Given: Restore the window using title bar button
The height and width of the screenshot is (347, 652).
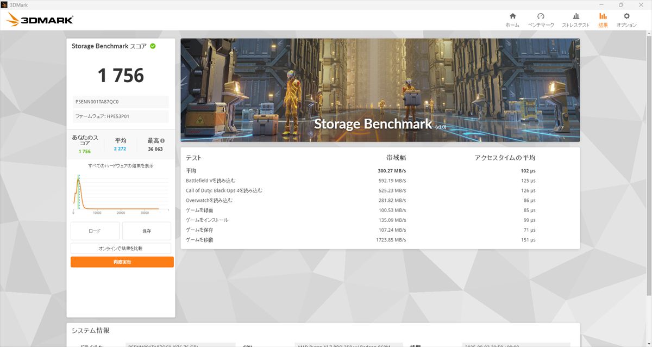Looking at the screenshot, I should click(621, 4).
